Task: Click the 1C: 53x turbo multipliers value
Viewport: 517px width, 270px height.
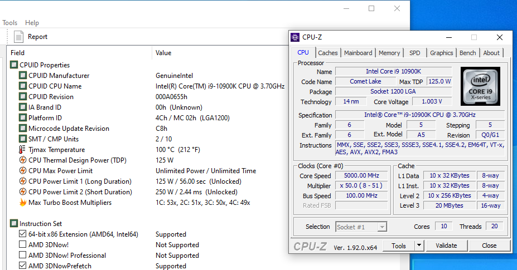Action: click(x=203, y=202)
